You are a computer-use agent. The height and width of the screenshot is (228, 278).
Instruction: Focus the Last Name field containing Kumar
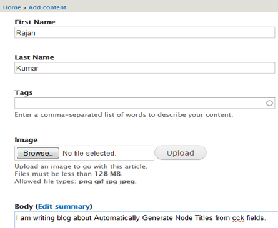pos(145,68)
